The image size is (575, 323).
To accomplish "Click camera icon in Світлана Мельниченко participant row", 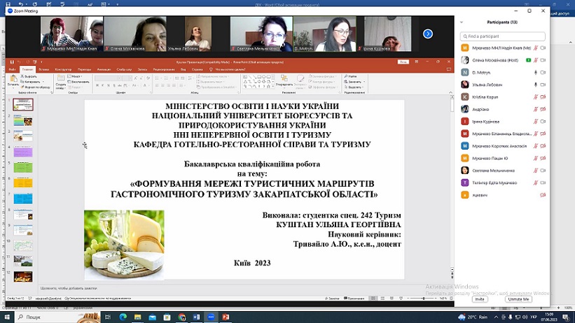I will (x=543, y=171).
